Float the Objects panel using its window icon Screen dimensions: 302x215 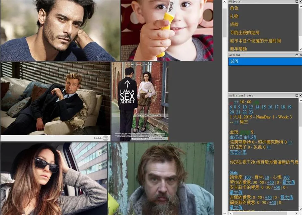coord(296,2)
